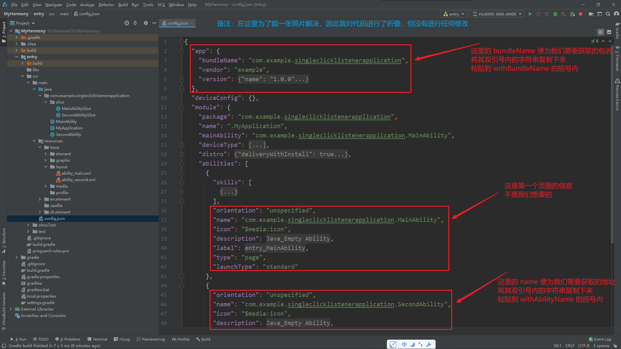
Task: Click the locate/scroll-from-source target icon
Action: [127, 23]
